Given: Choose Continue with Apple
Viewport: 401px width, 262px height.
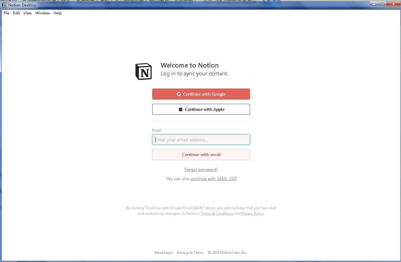Looking at the screenshot, I should coord(201,109).
